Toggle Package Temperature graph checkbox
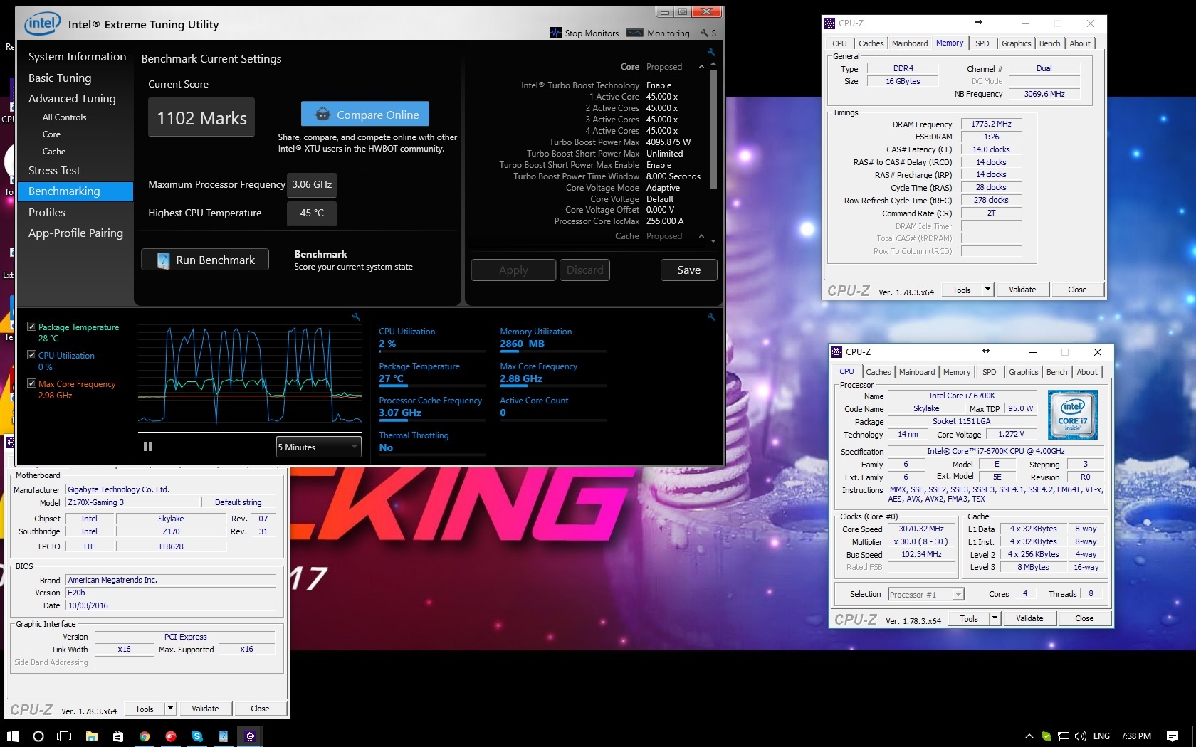The height and width of the screenshot is (747, 1196). 31,327
